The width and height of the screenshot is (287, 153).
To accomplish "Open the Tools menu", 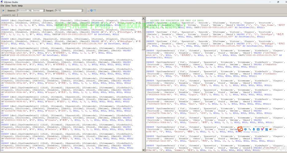I will 14,6.
